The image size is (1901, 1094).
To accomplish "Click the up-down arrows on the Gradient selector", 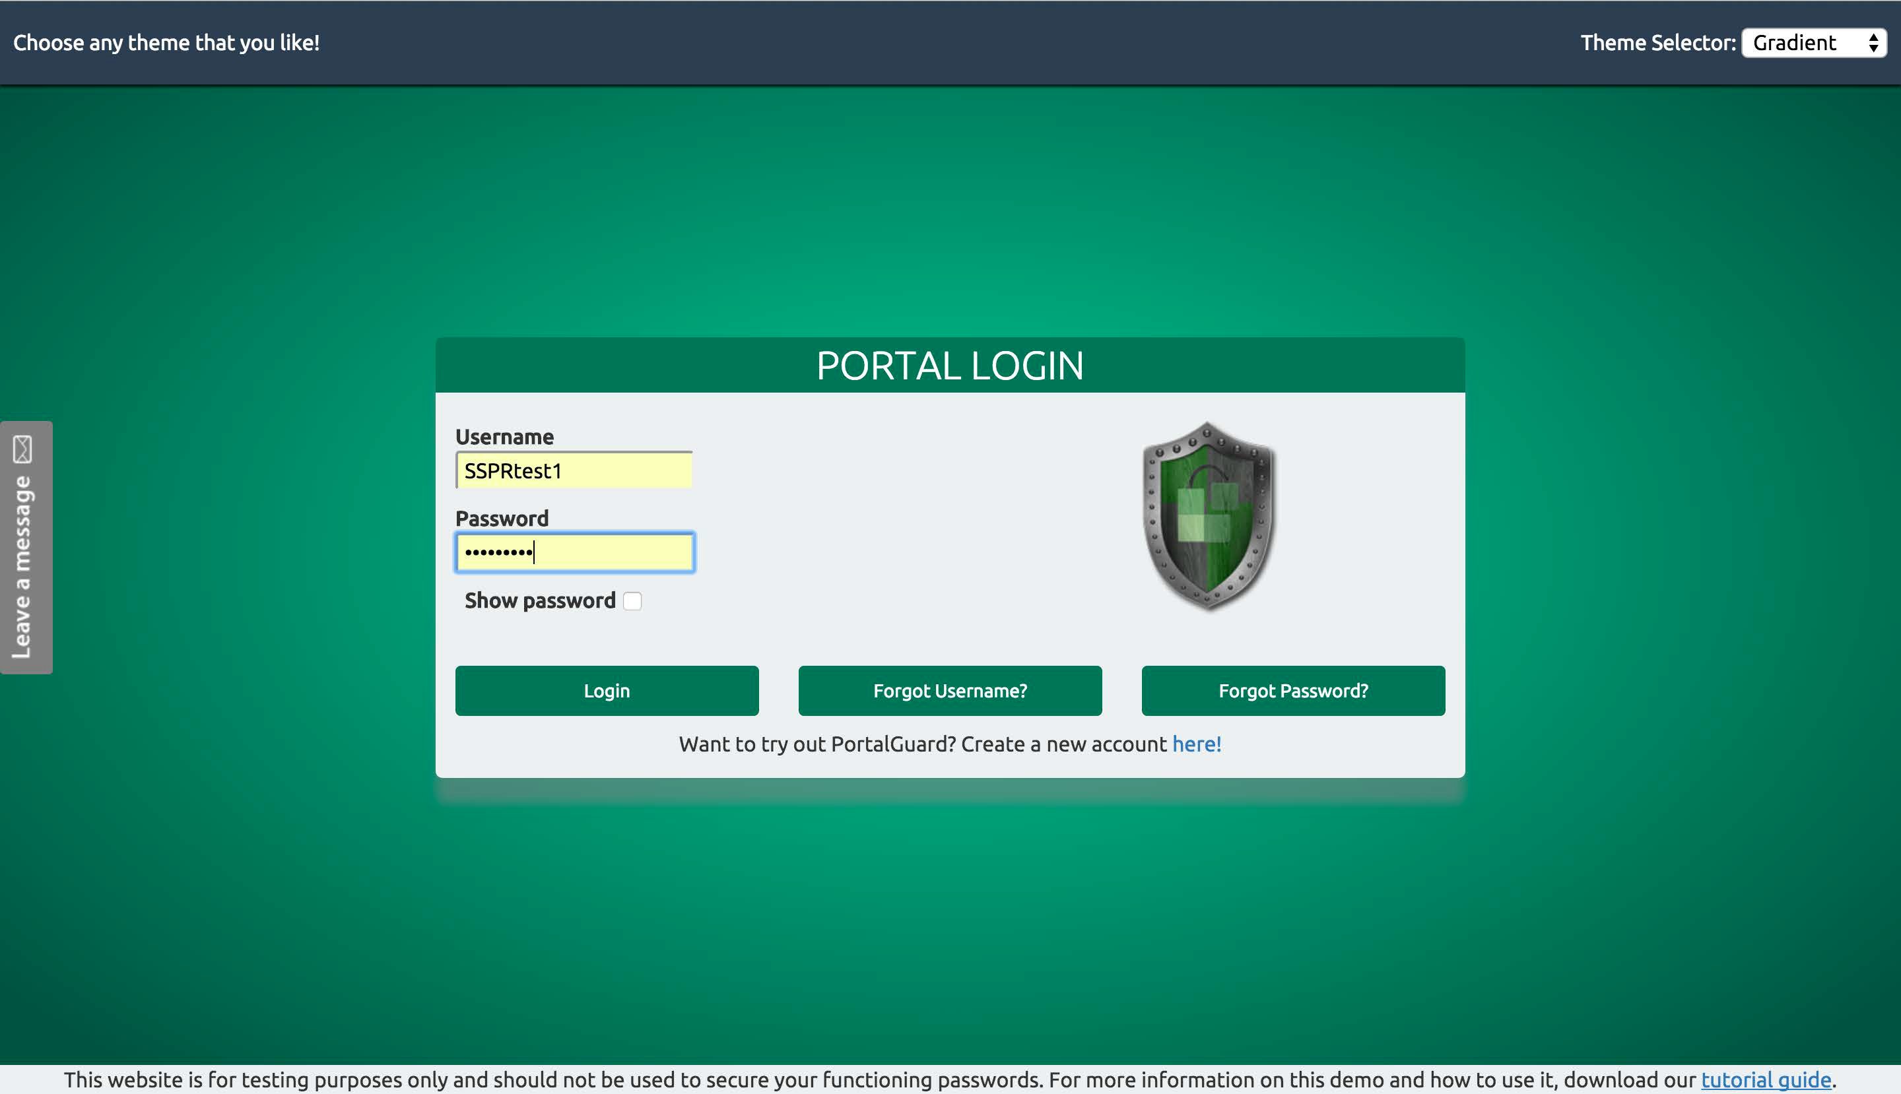I will 1873,43.
